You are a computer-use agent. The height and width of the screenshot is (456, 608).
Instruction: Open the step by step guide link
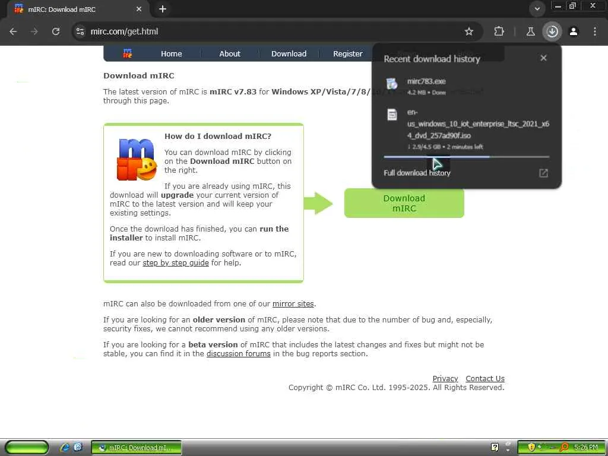coord(176,263)
